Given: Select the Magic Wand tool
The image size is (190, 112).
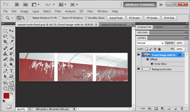Looking at the screenshot, I should tap(12, 36).
